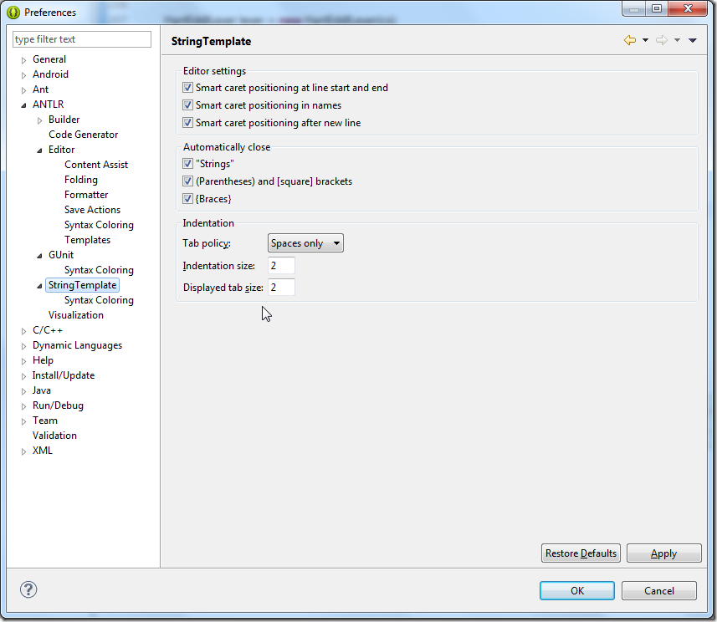Select Save Actions in the tree
The height and width of the screenshot is (622, 717).
coord(92,210)
